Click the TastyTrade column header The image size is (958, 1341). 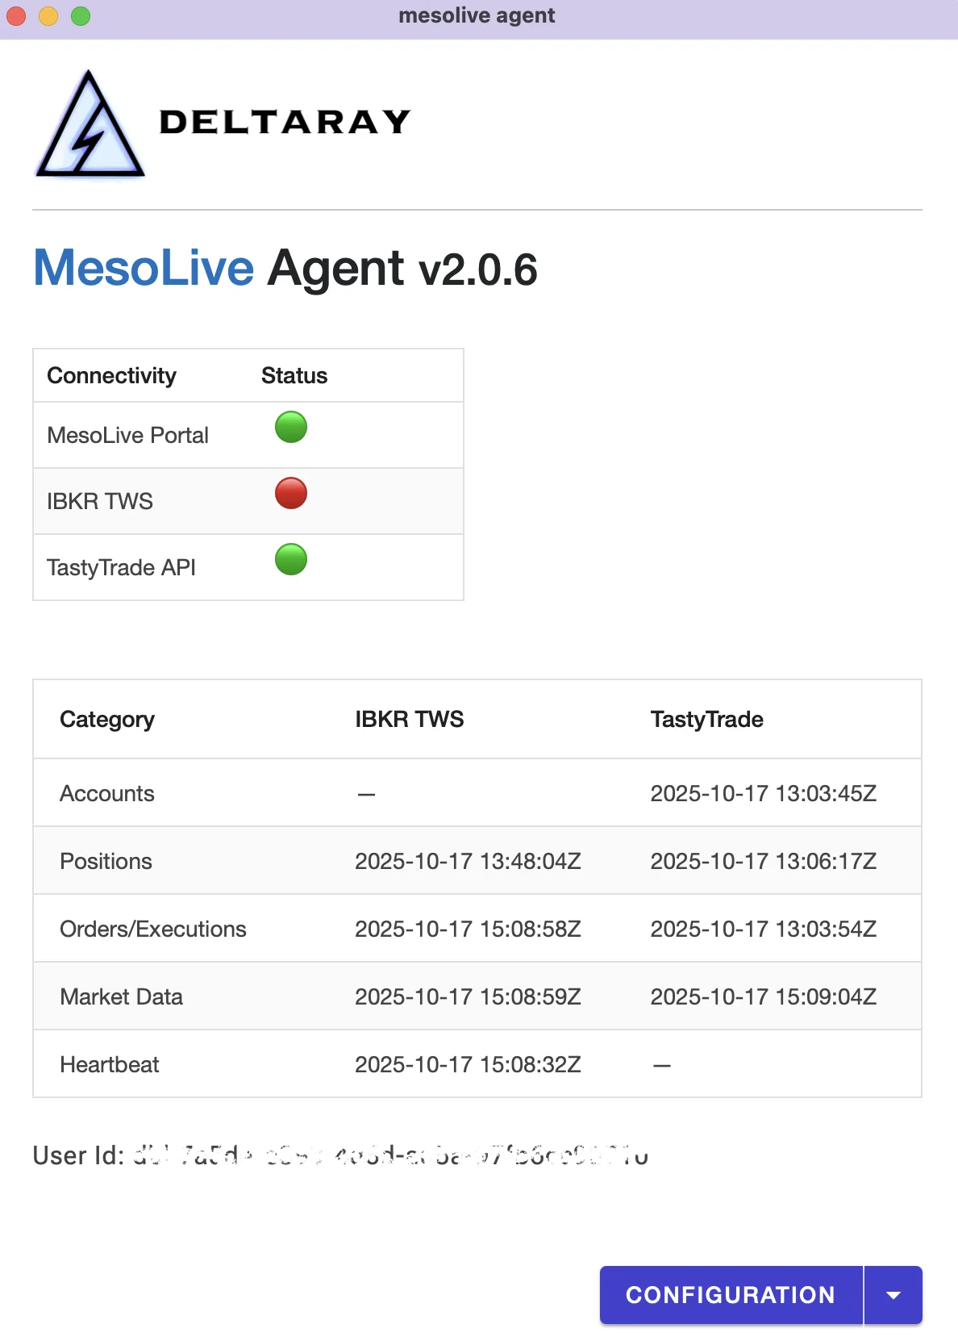706,719
